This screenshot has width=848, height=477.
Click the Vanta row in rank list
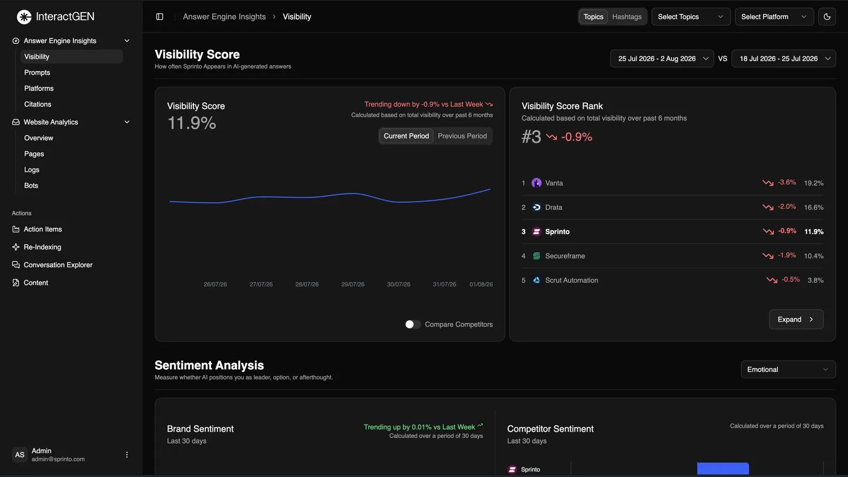(672, 183)
